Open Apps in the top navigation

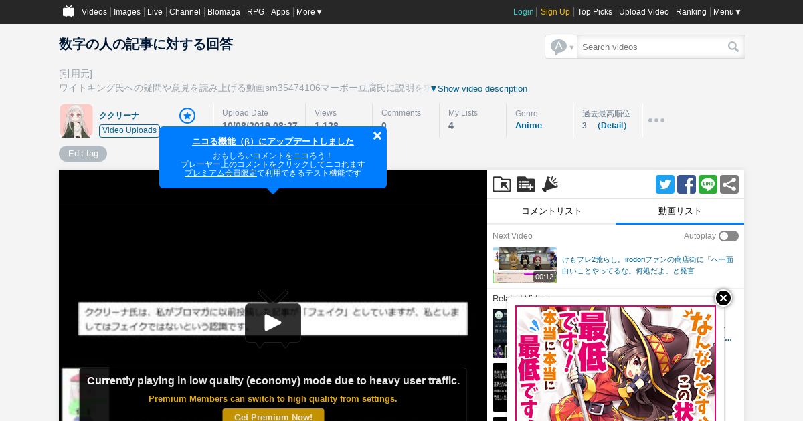pyautogui.click(x=280, y=12)
